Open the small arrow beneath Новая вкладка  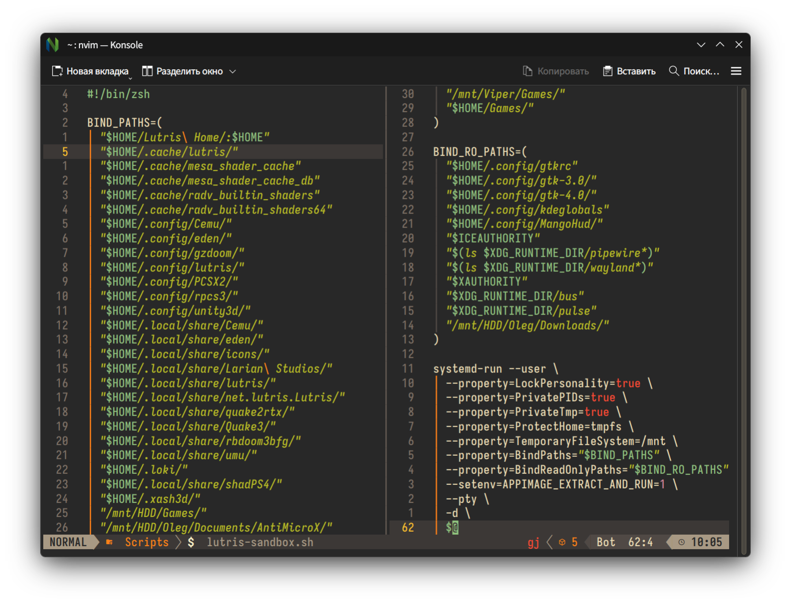(130, 78)
